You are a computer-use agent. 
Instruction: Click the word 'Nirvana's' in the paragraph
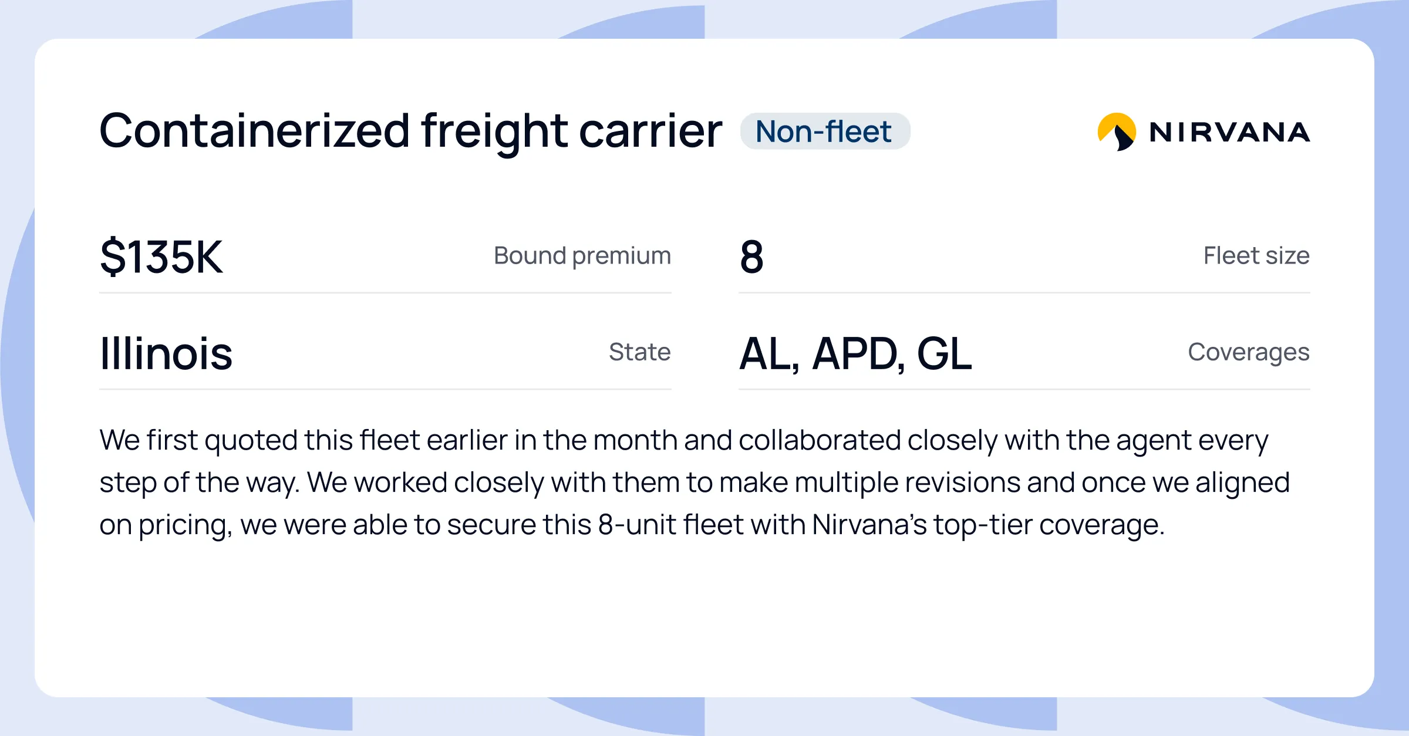[869, 524]
